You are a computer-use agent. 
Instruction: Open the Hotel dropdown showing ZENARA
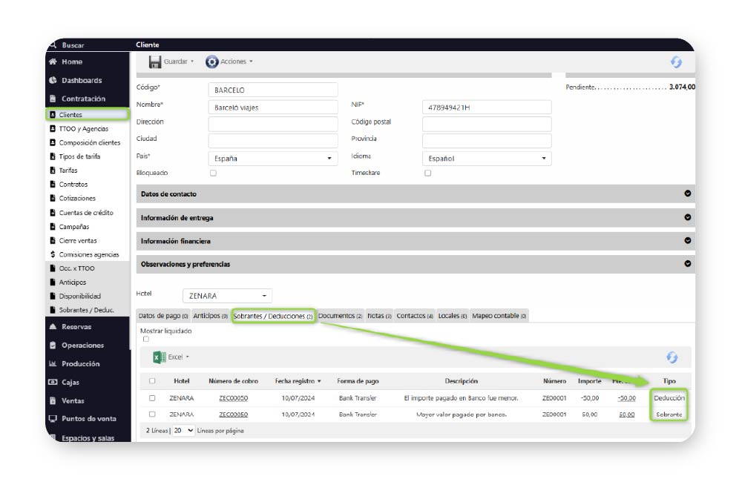pos(227,296)
